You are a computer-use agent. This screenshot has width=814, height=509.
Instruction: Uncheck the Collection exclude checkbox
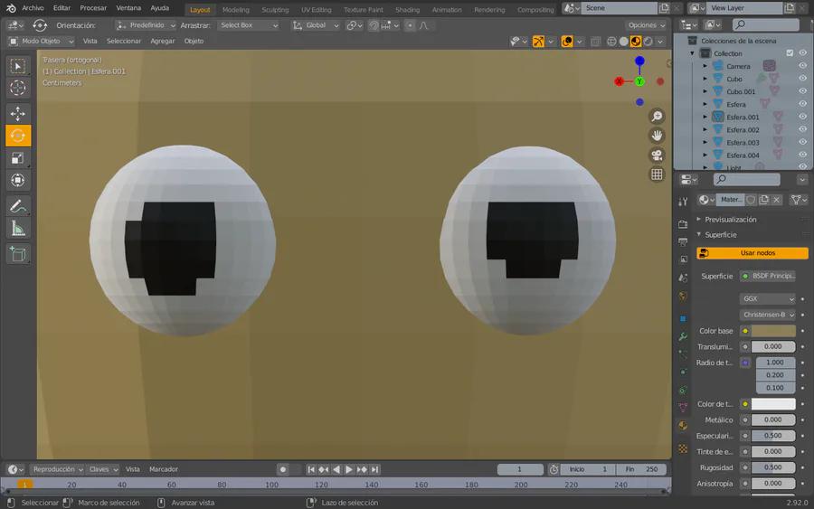click(790, 53)
